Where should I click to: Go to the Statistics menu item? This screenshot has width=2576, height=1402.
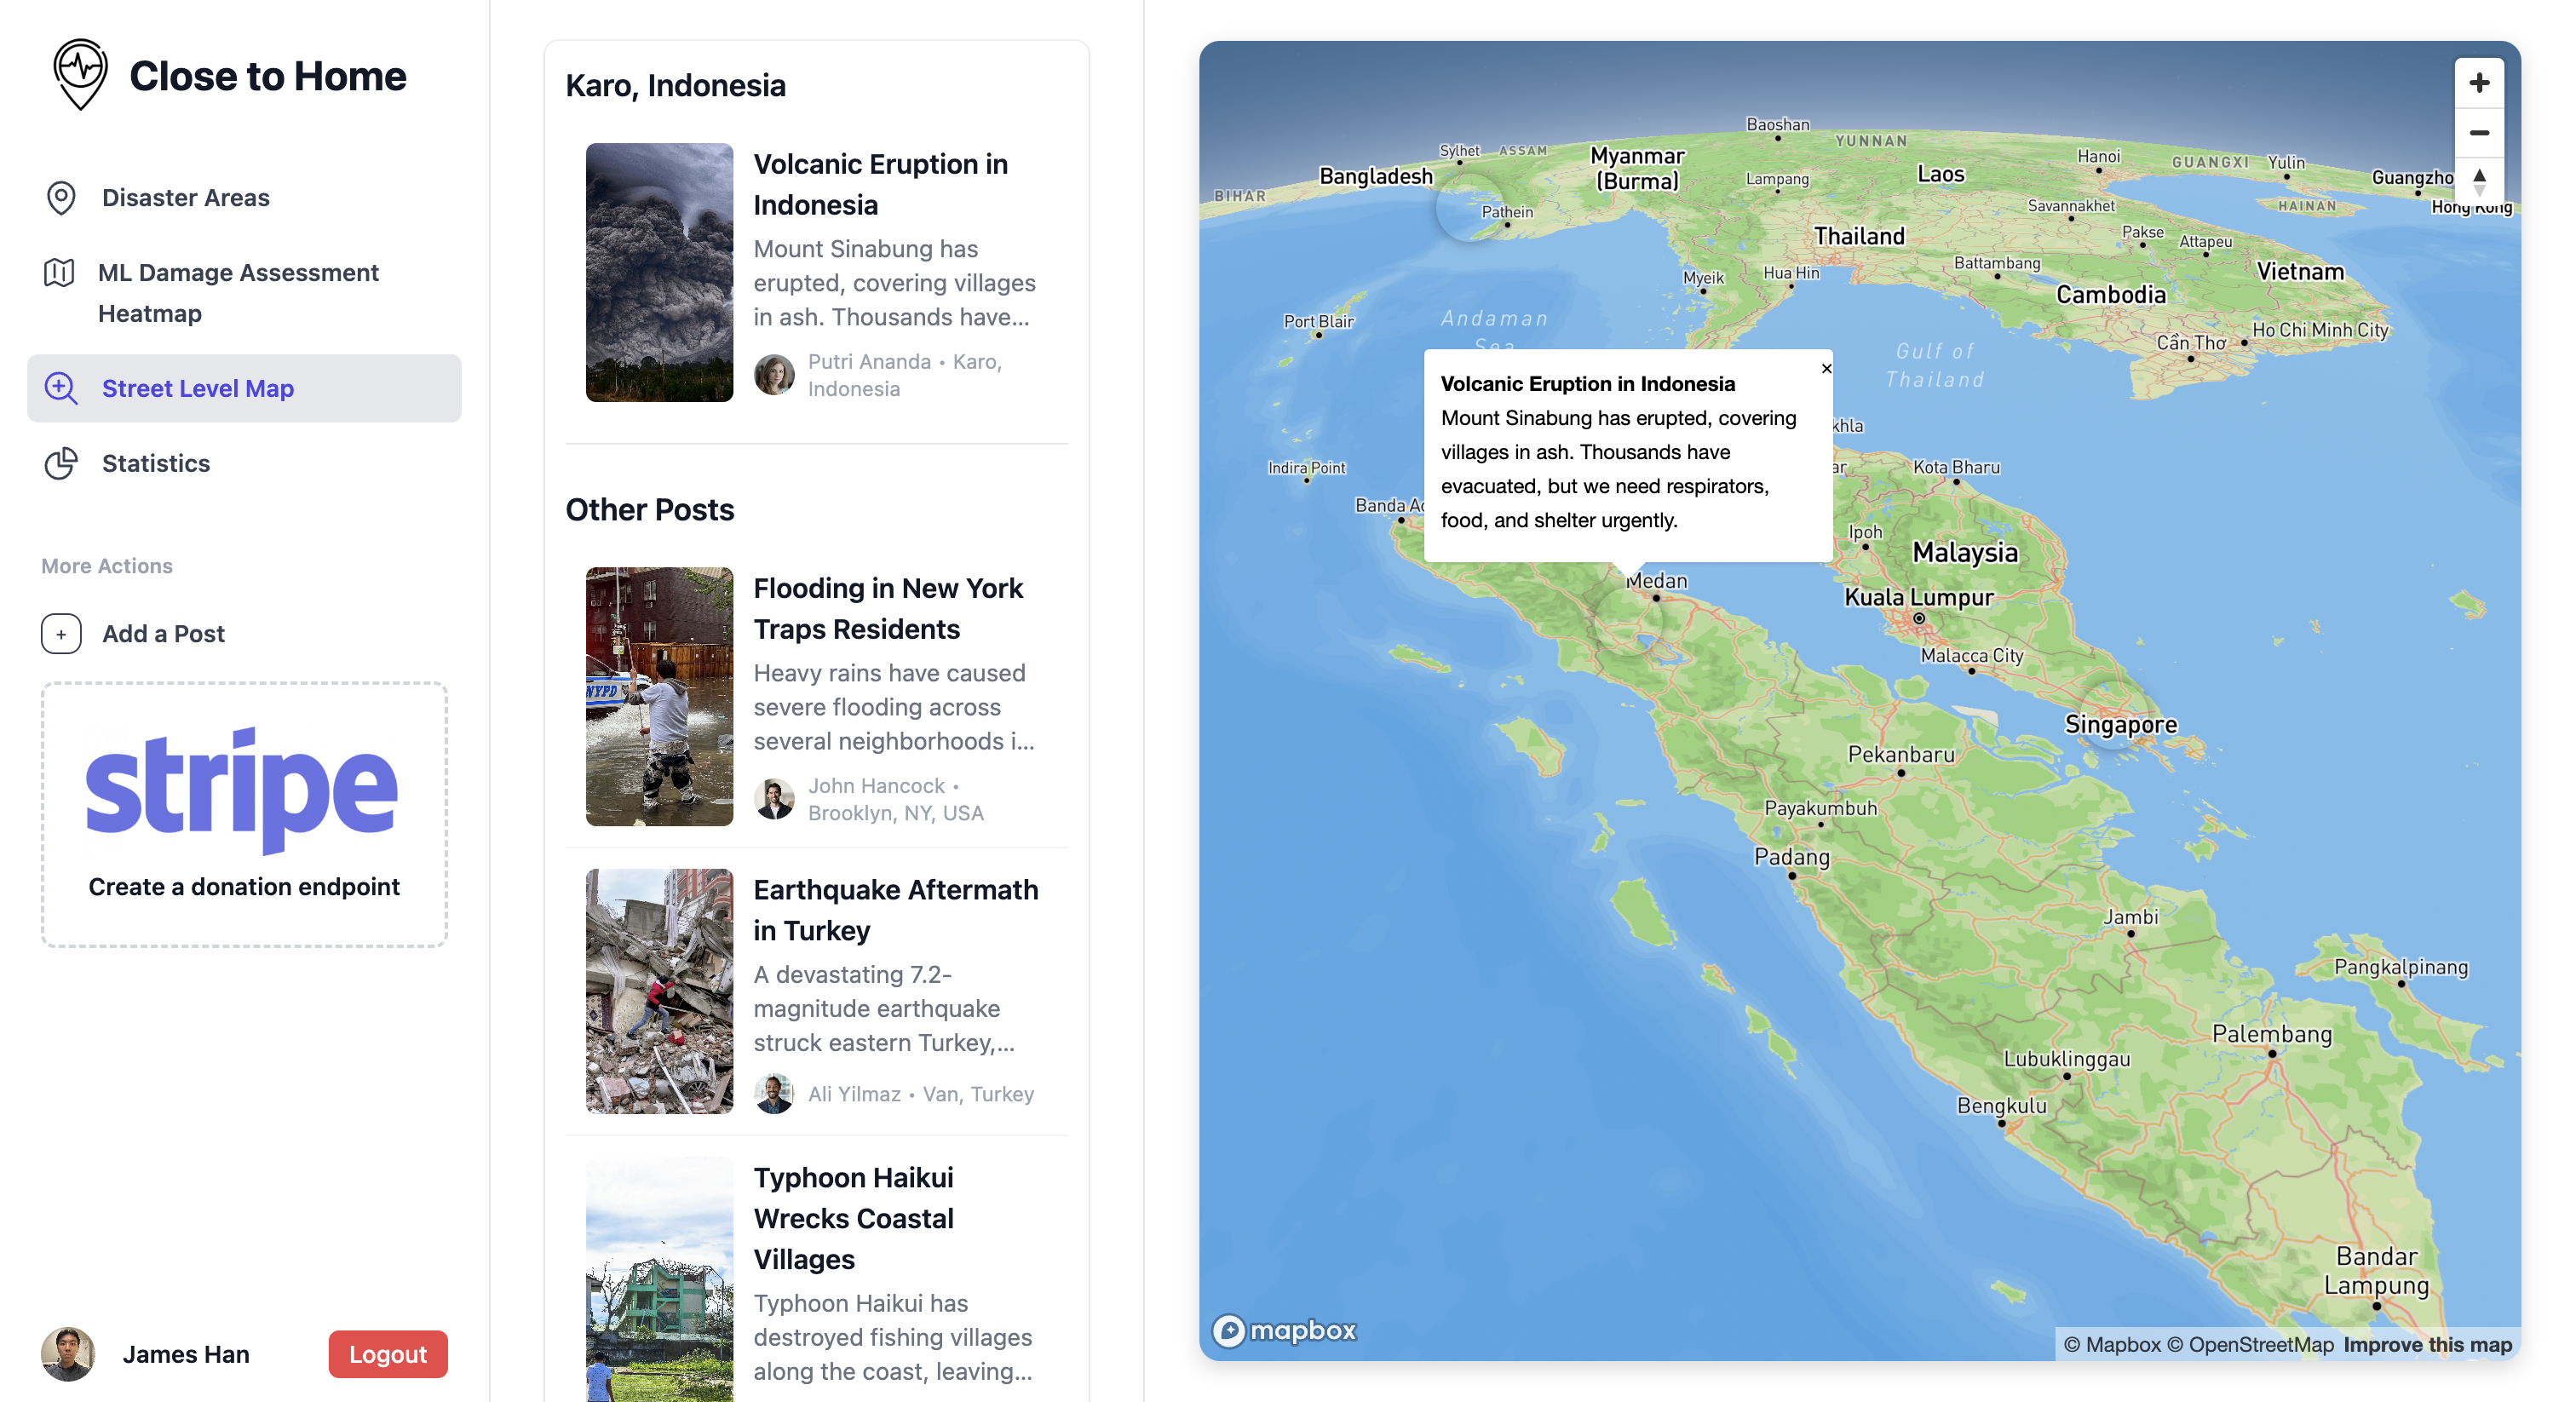156,463
